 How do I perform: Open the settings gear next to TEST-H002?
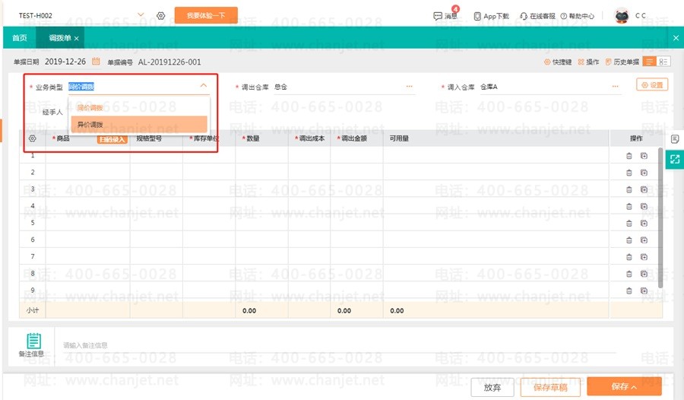point(160,16)
